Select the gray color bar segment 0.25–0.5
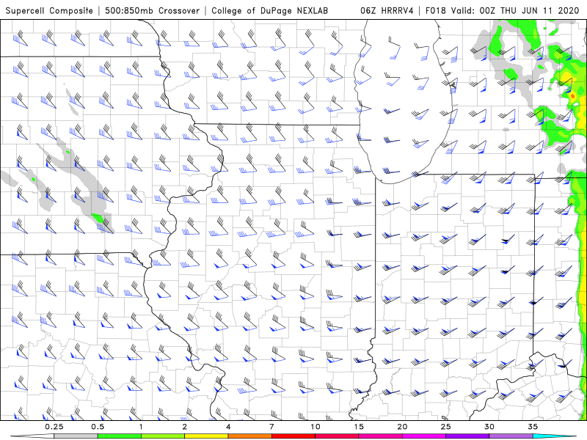The image size is (587, 440). [76, 436]
